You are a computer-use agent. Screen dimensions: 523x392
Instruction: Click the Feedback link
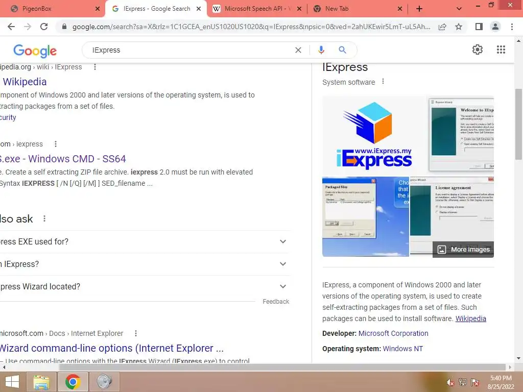tap(276, 301)
